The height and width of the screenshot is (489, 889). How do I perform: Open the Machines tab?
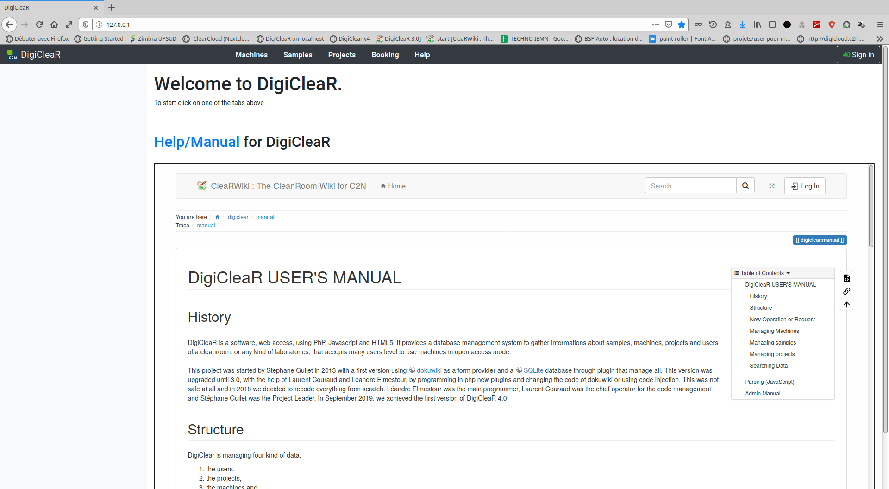[251, 55]
